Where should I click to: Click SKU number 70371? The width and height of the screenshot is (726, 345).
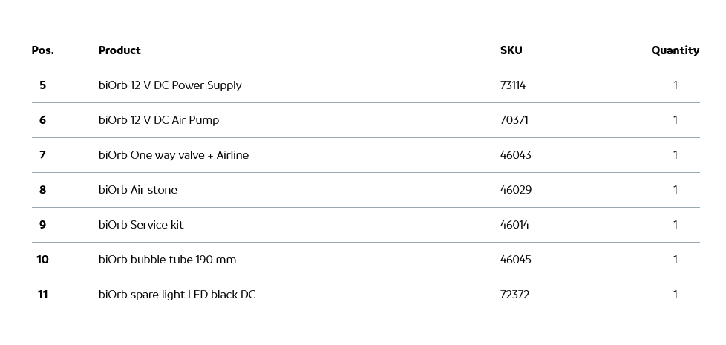pos(514,120)
